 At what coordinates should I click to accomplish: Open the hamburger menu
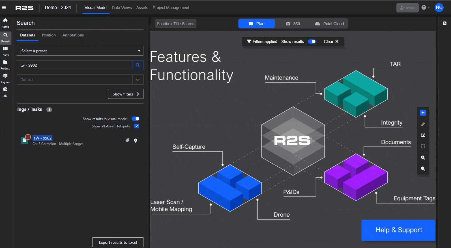pos(4,8)
